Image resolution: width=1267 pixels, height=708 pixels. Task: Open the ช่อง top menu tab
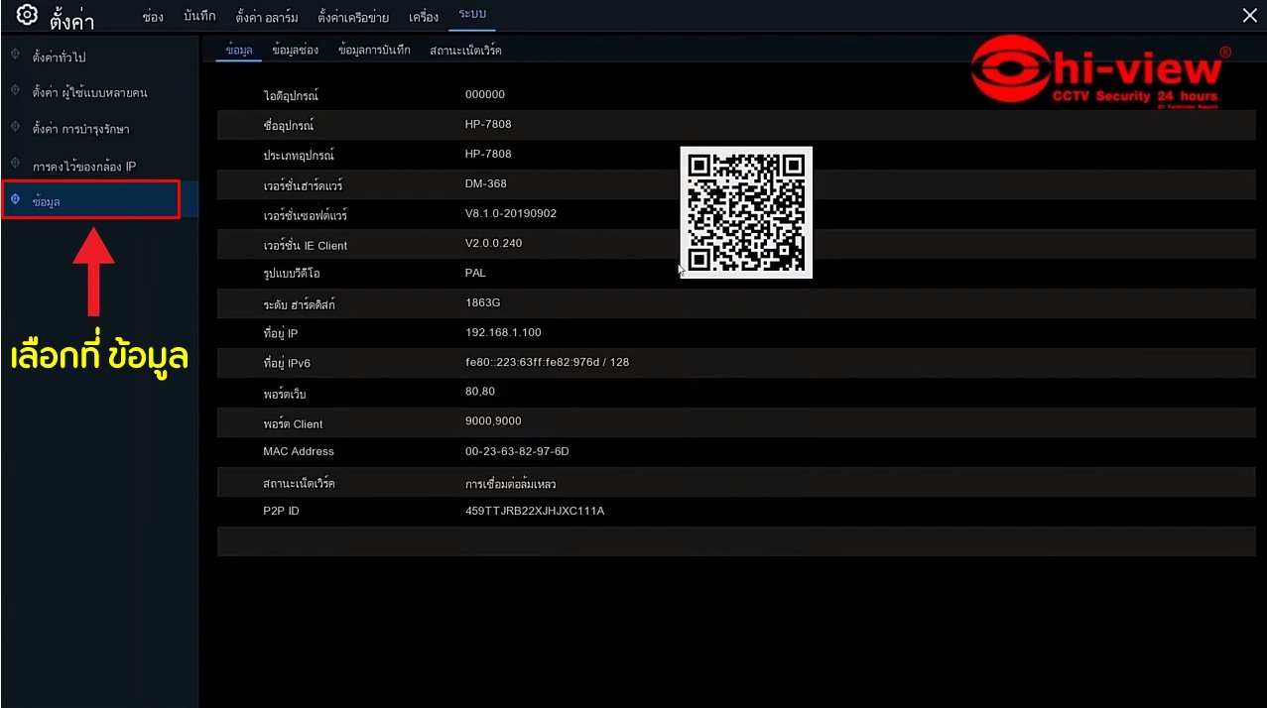(153, 17)
